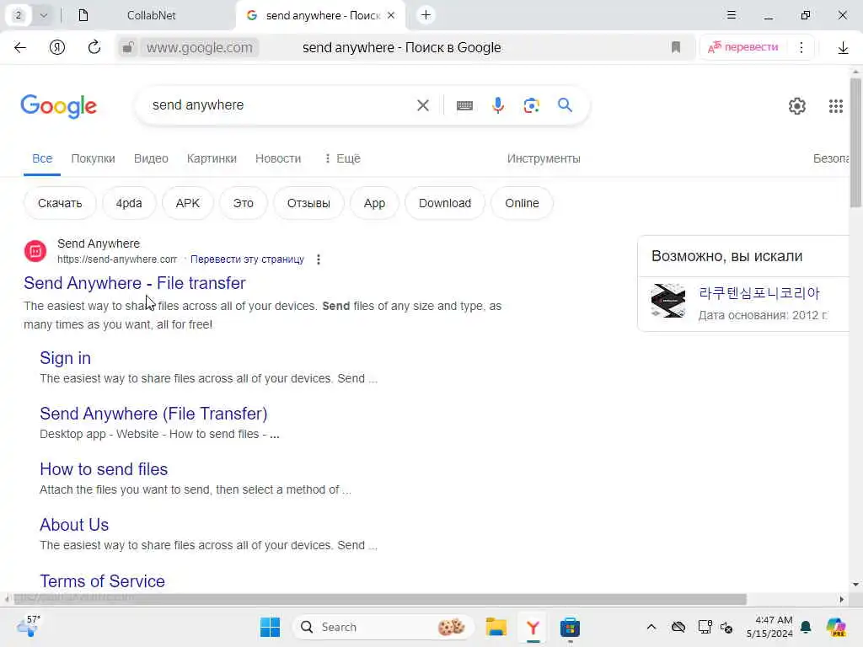Image resolution: width=863 pixels, height=647 pixels.
Task: Switch to the CollabNet tab
Action: [152, 15]
